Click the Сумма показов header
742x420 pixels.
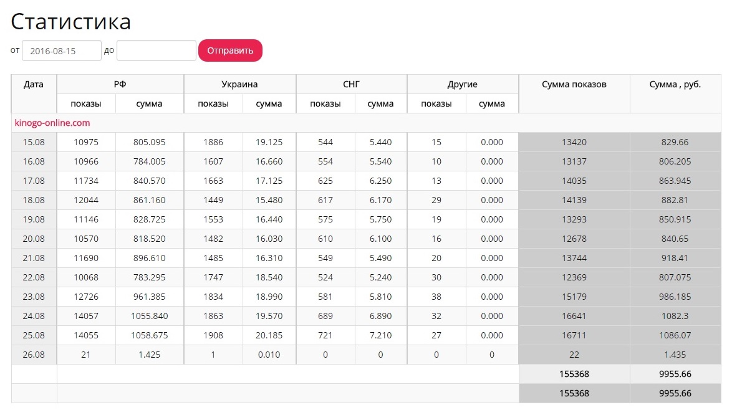click(x=574, y=85)
